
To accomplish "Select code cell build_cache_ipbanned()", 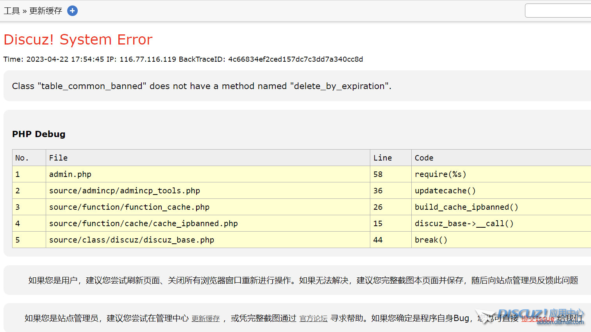I will pos(501,207).
